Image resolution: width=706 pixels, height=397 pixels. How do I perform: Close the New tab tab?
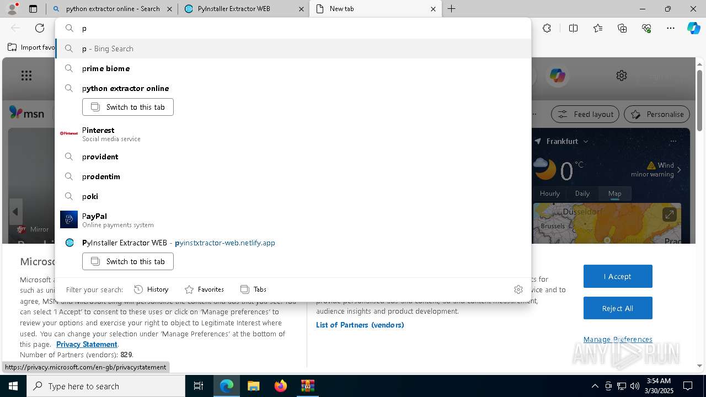coord(433,9)
